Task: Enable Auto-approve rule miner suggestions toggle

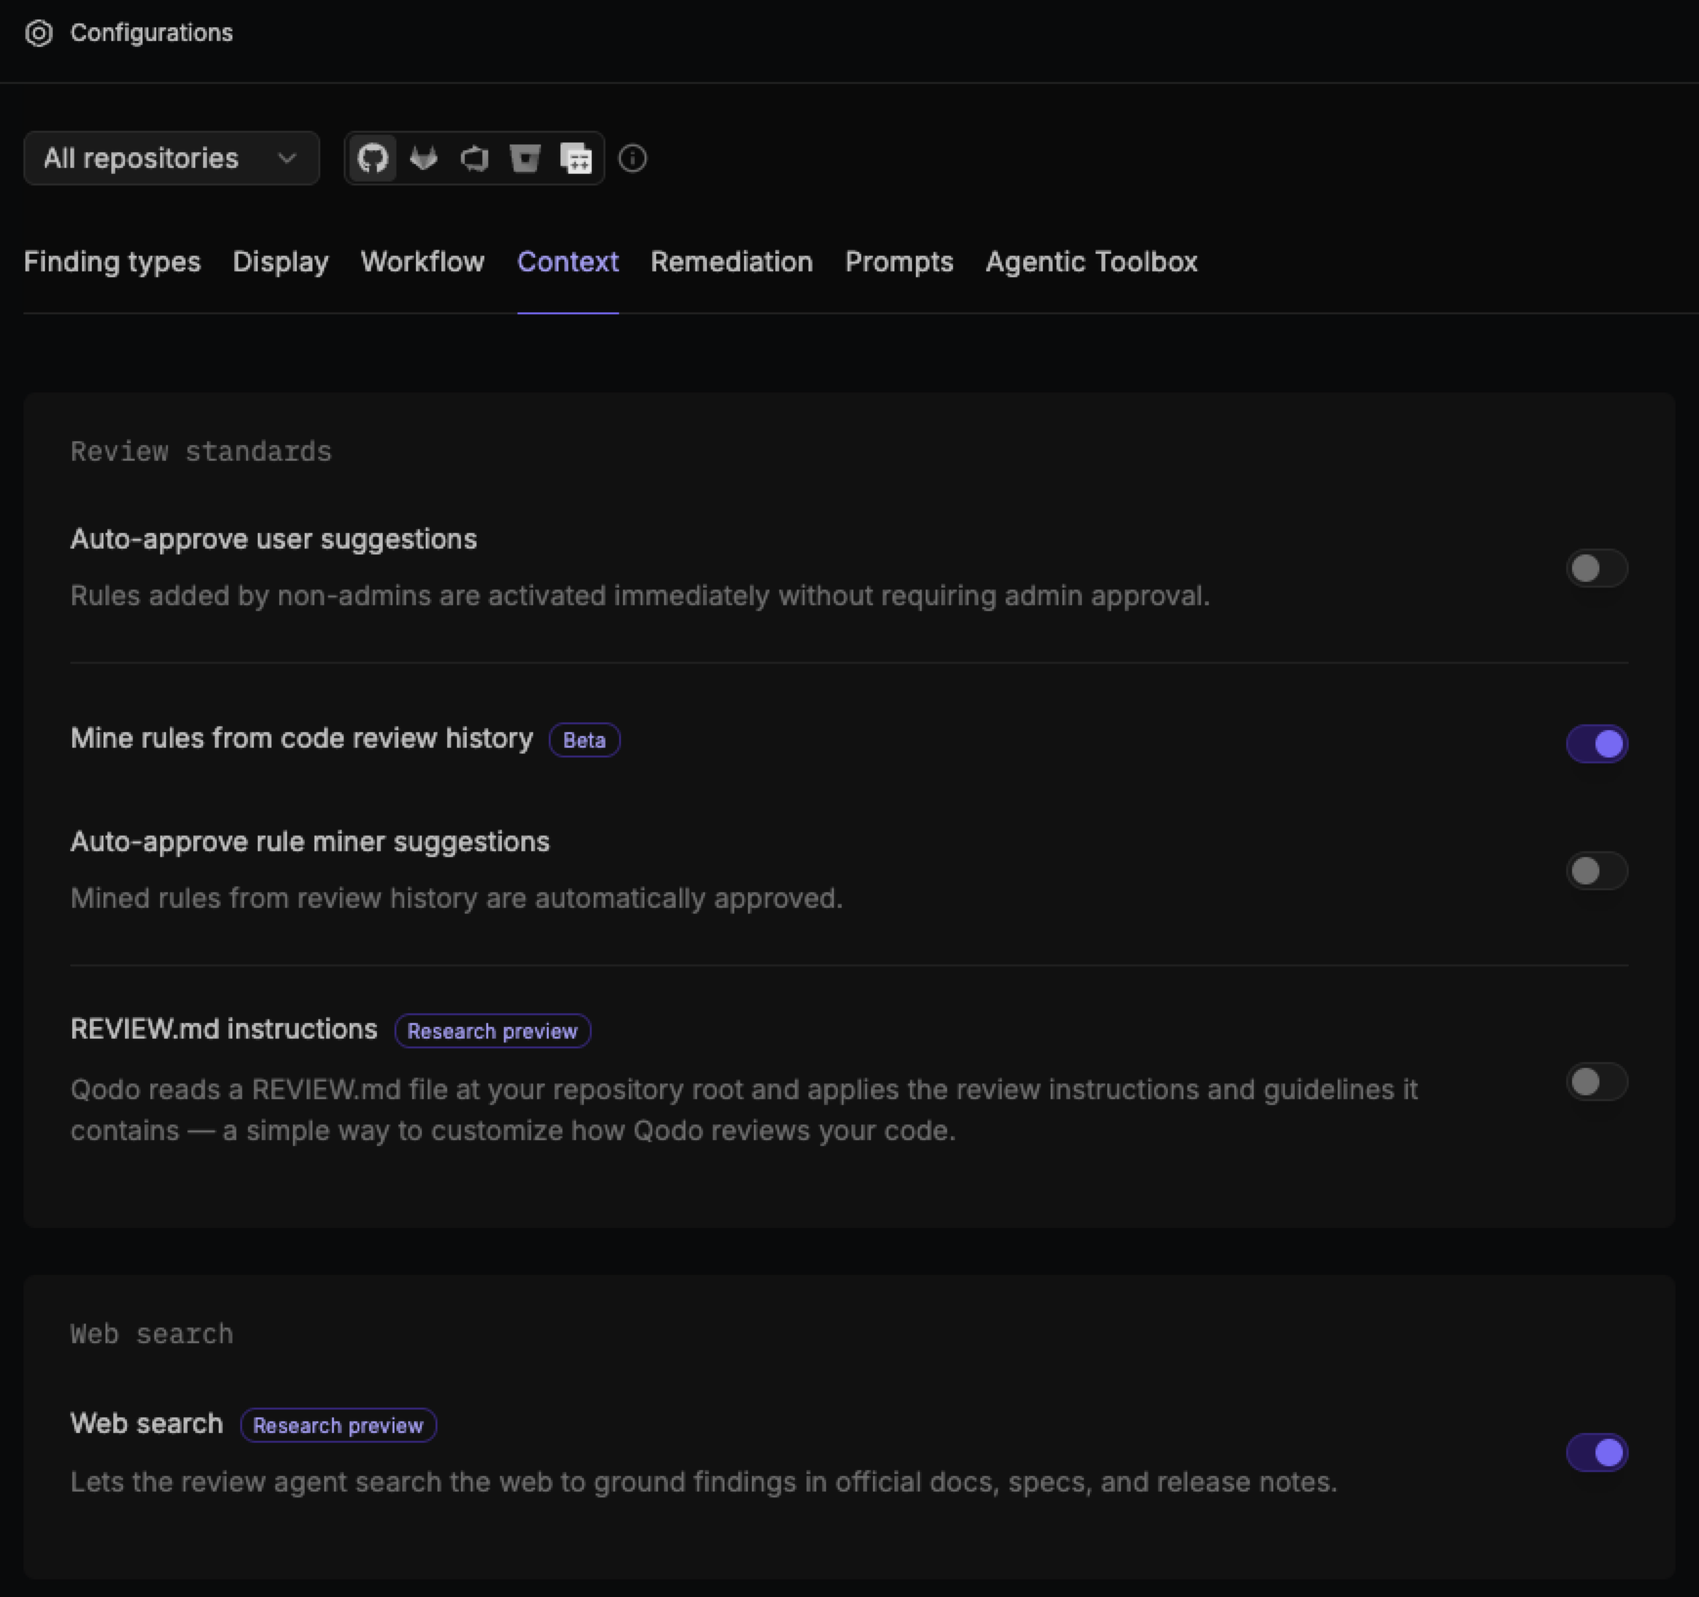Action: [1596, 871]
